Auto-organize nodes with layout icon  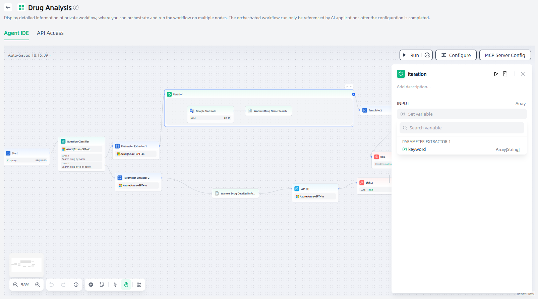pyautogui.click(x=139, y=285)
